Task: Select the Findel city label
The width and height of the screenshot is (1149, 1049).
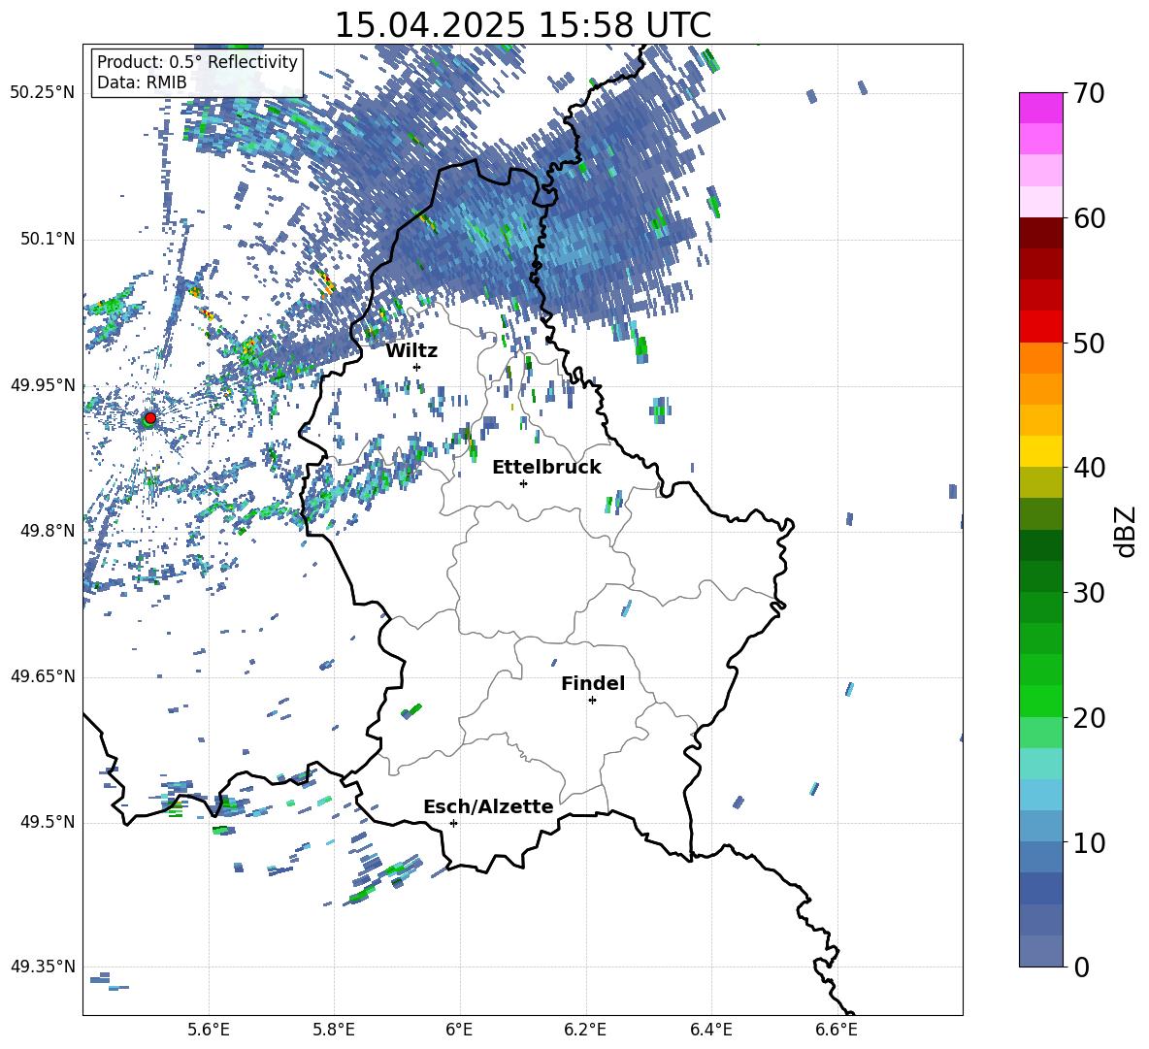Action: pyautogui.click(x=593, y=683)
